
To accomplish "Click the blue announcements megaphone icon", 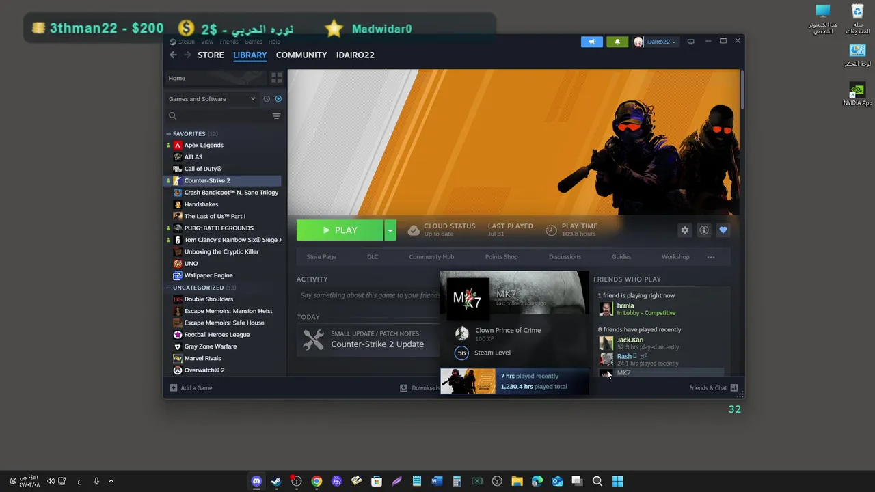I will 592,42.
